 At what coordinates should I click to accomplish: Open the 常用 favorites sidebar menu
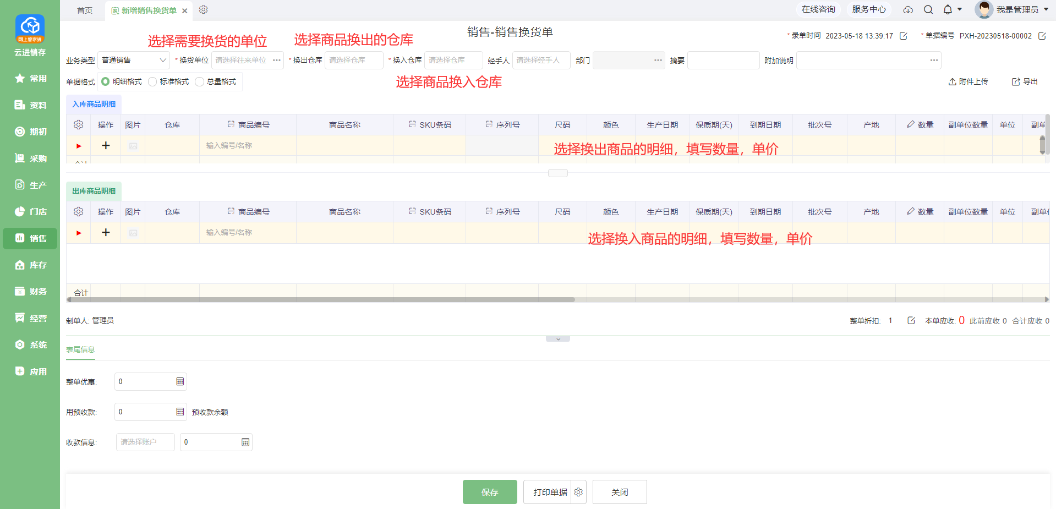[x=30, y=78]
